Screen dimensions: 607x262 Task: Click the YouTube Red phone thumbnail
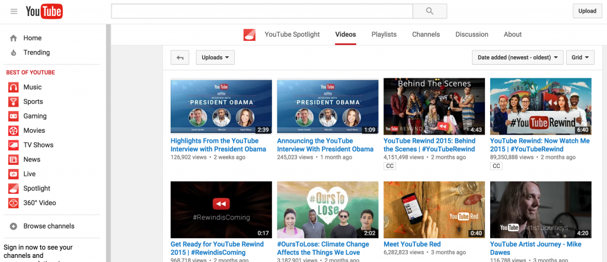coord(435,210)
